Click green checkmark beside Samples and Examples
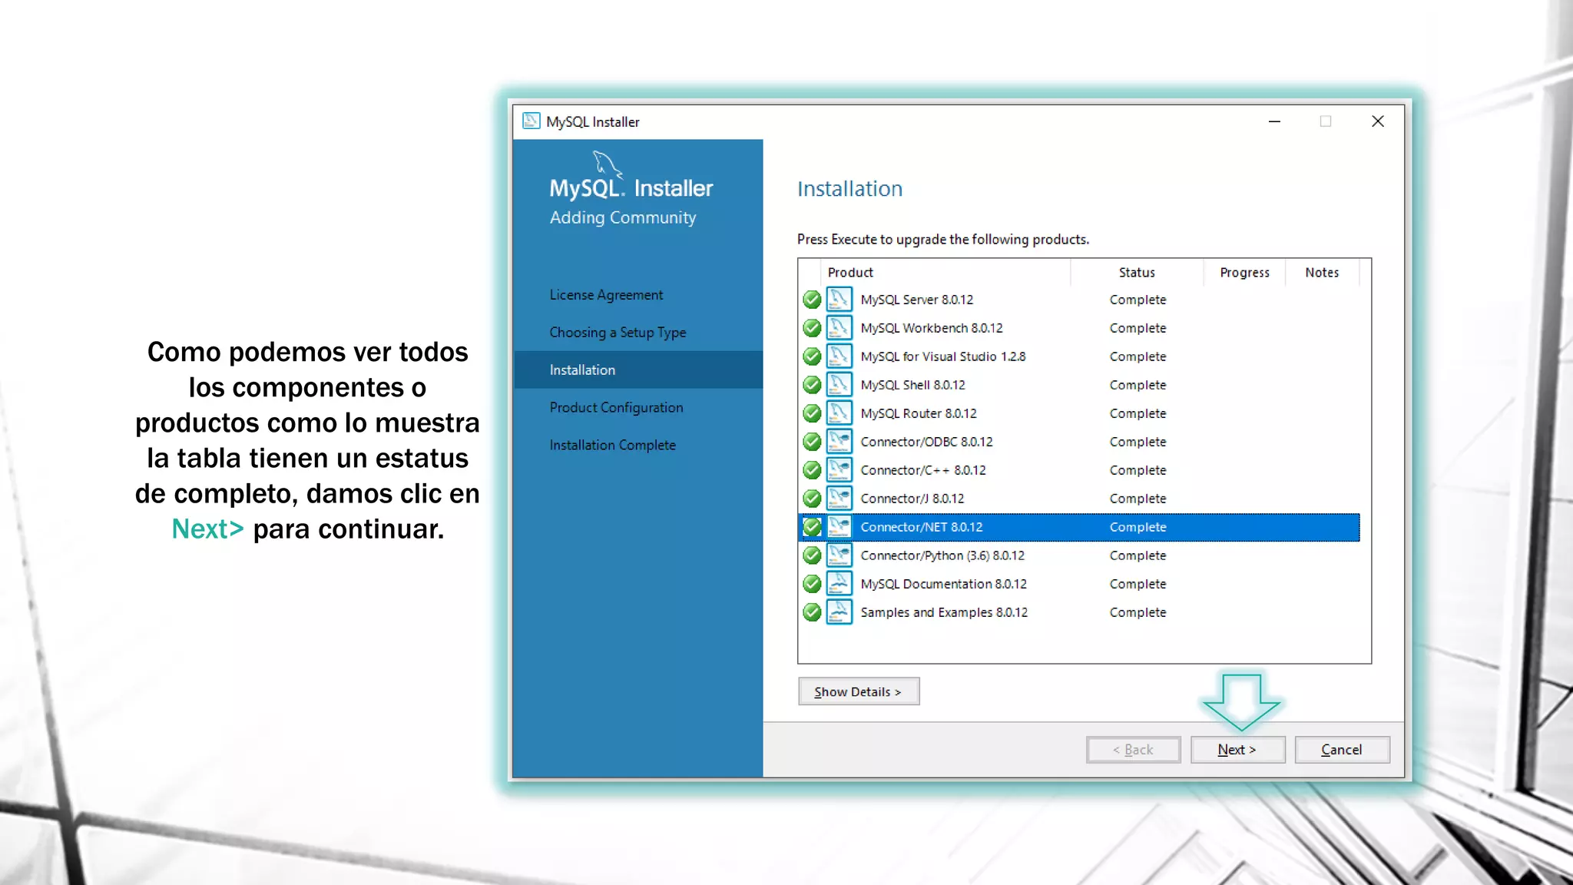Viewport: 1573px width, 885px height. coord(812,612)
